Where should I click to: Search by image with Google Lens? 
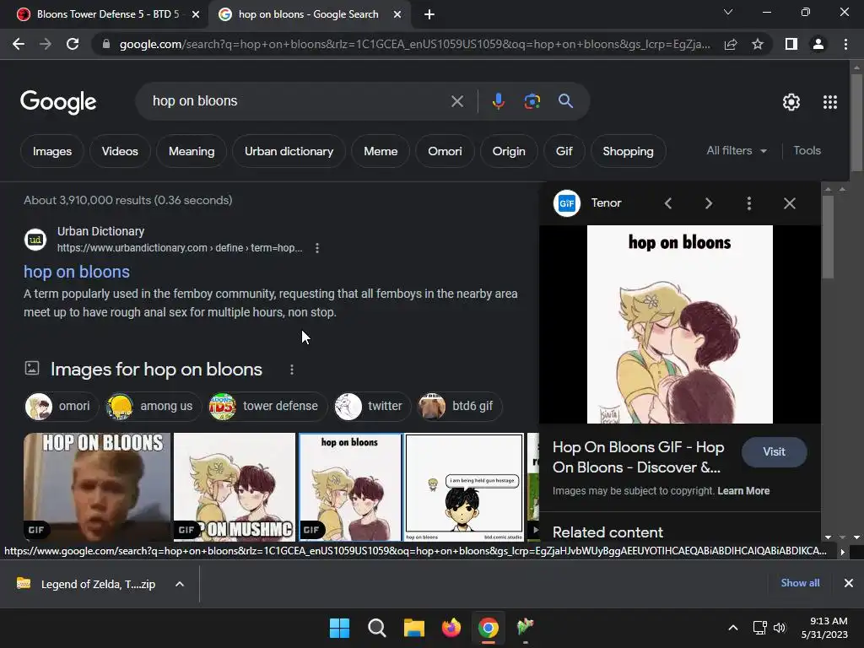click(532, 101)
